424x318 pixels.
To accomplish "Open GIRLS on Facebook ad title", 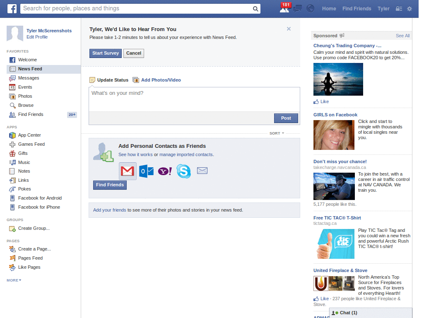I will coord(335,115).
